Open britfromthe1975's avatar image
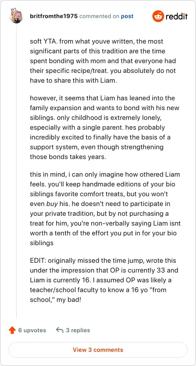Screen dimensions: 196x366 (x=16, y=16)
